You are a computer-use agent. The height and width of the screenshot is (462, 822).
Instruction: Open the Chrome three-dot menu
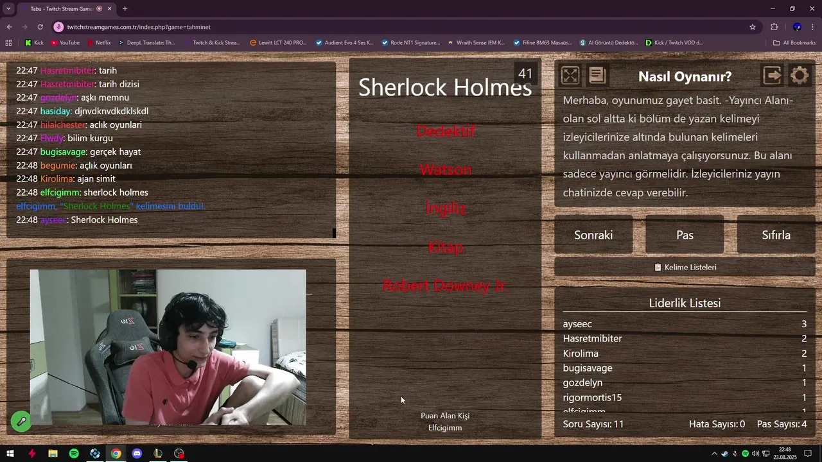(x=813, y=27)
